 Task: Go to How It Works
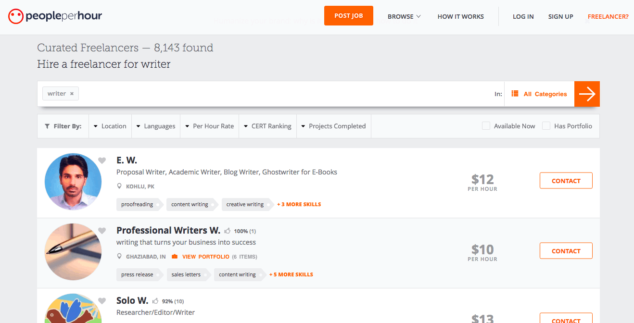click(461, 16)
